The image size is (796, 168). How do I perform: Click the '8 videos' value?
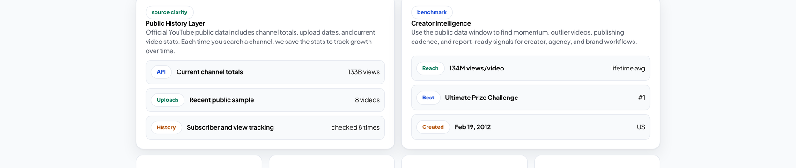tap(368, 100)
